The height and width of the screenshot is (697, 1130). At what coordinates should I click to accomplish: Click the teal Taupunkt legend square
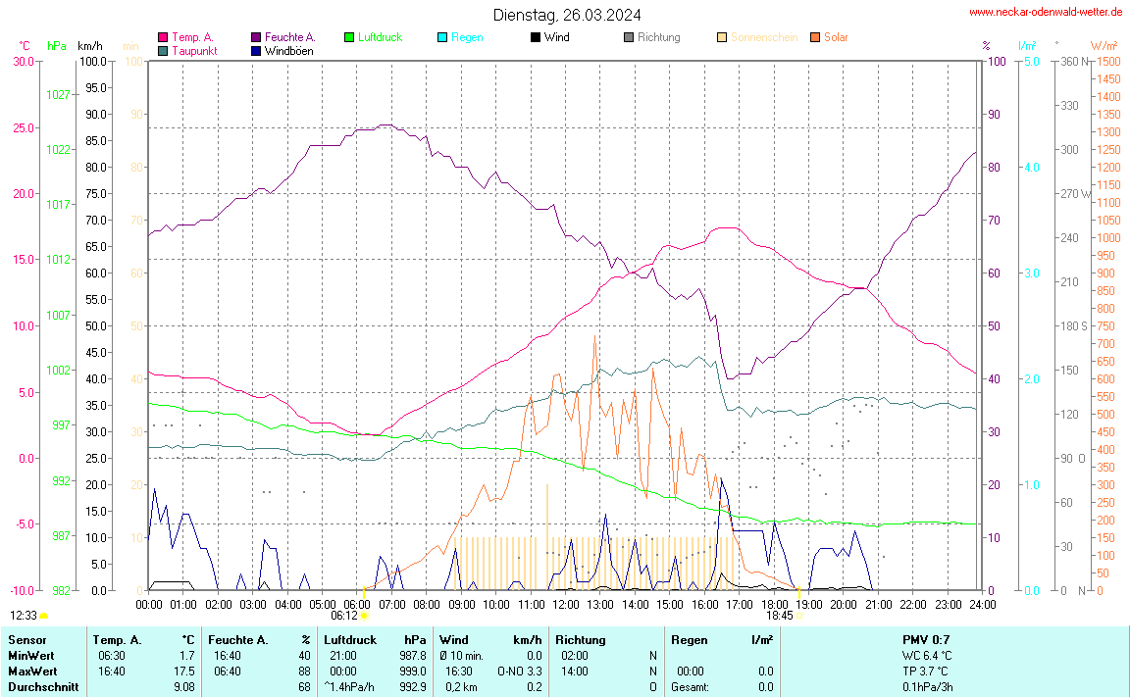tap(163, 50)
